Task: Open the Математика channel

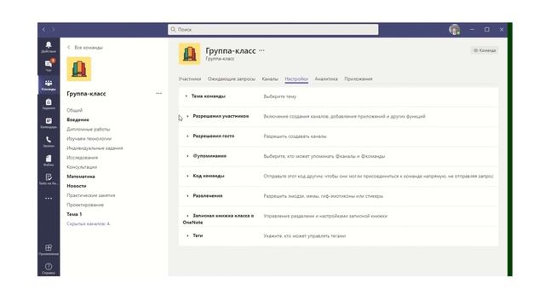Action: coord(81,177)
